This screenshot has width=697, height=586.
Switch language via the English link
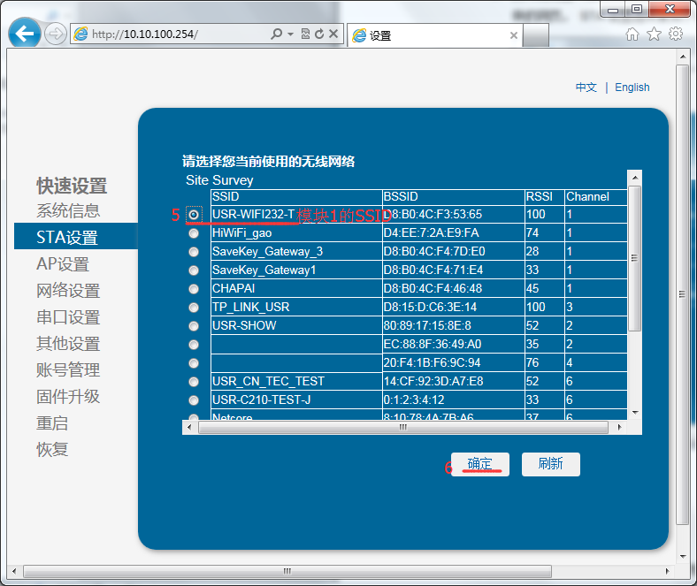coord(632,88)
